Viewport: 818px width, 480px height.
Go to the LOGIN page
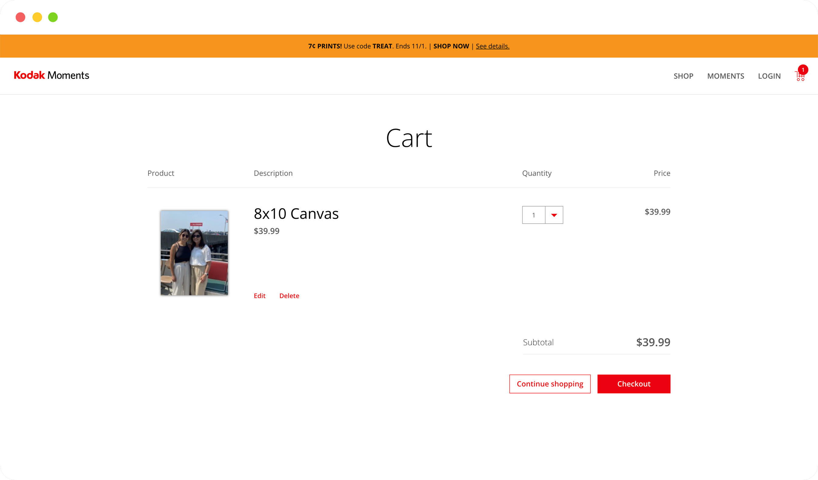coord(769,76)
